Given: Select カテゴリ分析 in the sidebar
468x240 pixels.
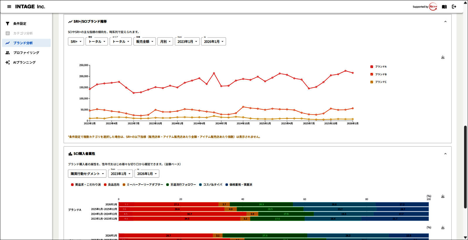Looking at the screenshot, I should tap(23, 33).
